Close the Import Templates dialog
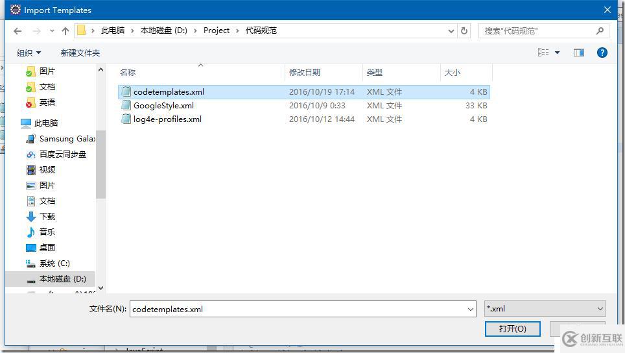 coord(607,10)
